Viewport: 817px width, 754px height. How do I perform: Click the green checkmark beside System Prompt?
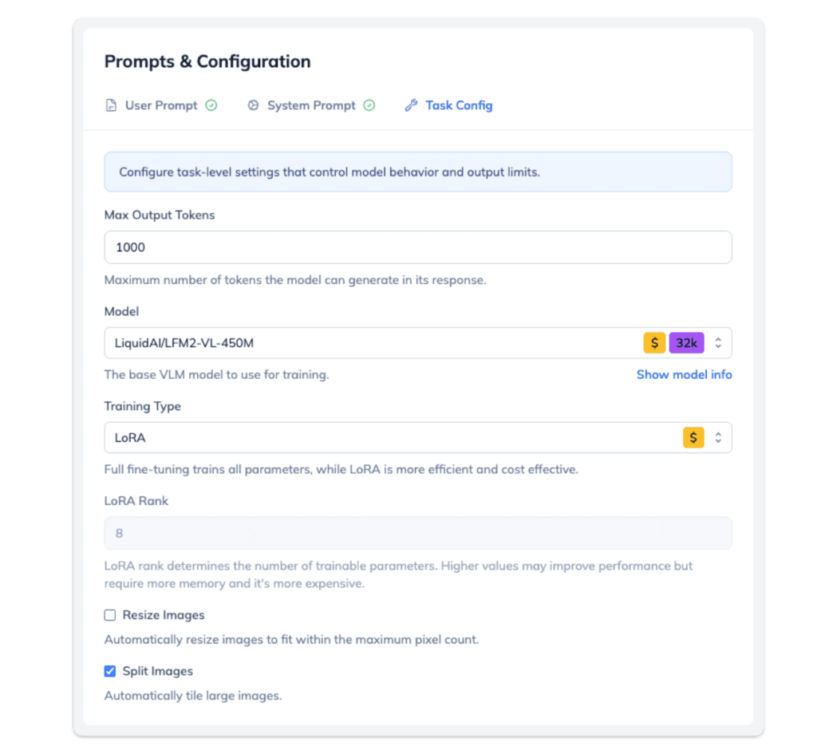pos(368,105)
